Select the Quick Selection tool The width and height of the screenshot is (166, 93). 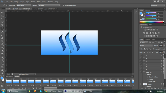(2, 22)
